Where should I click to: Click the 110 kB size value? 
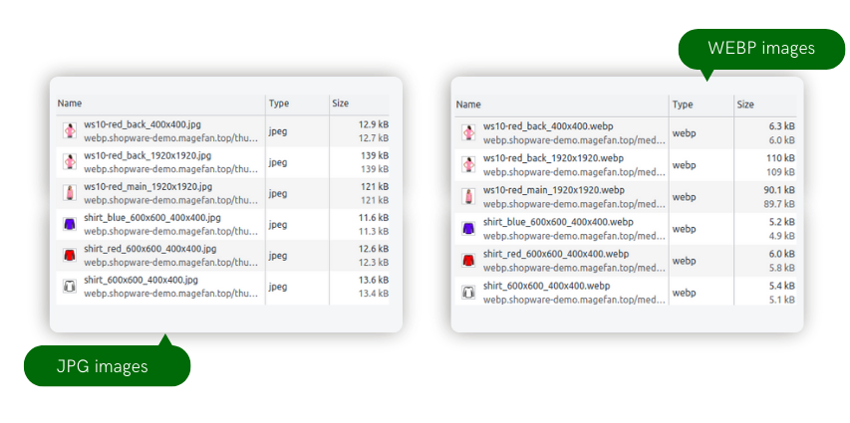pyautogui.click(x=781, y=158)
